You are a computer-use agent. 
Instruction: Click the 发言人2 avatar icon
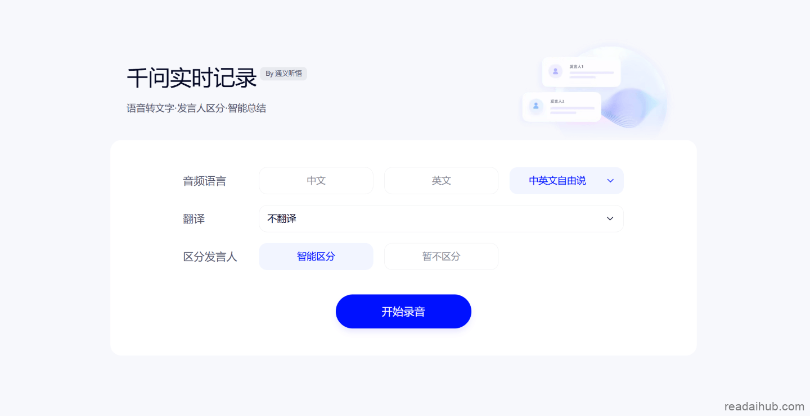point(536,106)
